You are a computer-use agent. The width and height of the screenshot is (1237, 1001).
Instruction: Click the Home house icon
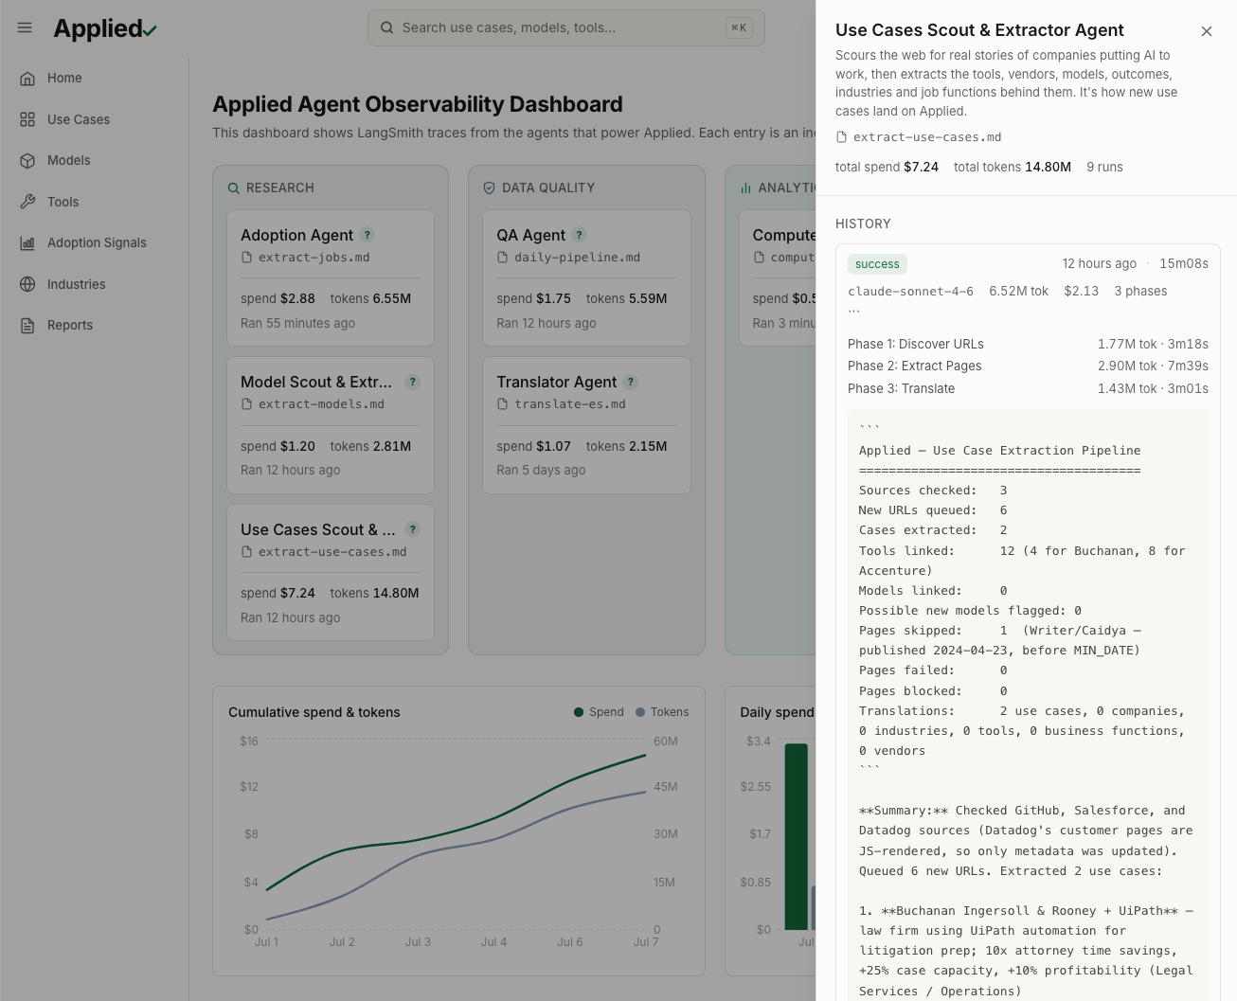27,79
